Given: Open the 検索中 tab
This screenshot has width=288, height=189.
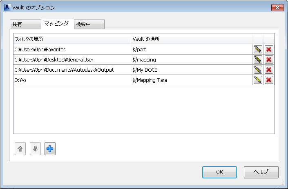Looking at the screenshot, I should pyautogui.click(x=89, y=24).
